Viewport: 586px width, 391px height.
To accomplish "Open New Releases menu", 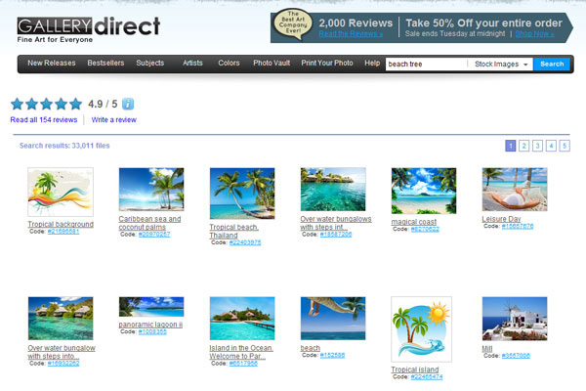I will tap(52, 63).
